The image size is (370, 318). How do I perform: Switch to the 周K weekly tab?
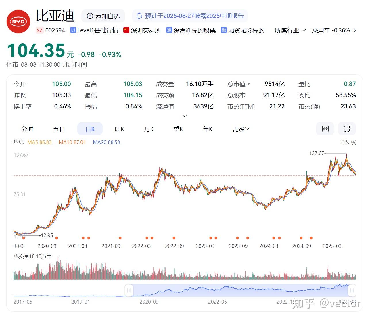pos(119,129)
